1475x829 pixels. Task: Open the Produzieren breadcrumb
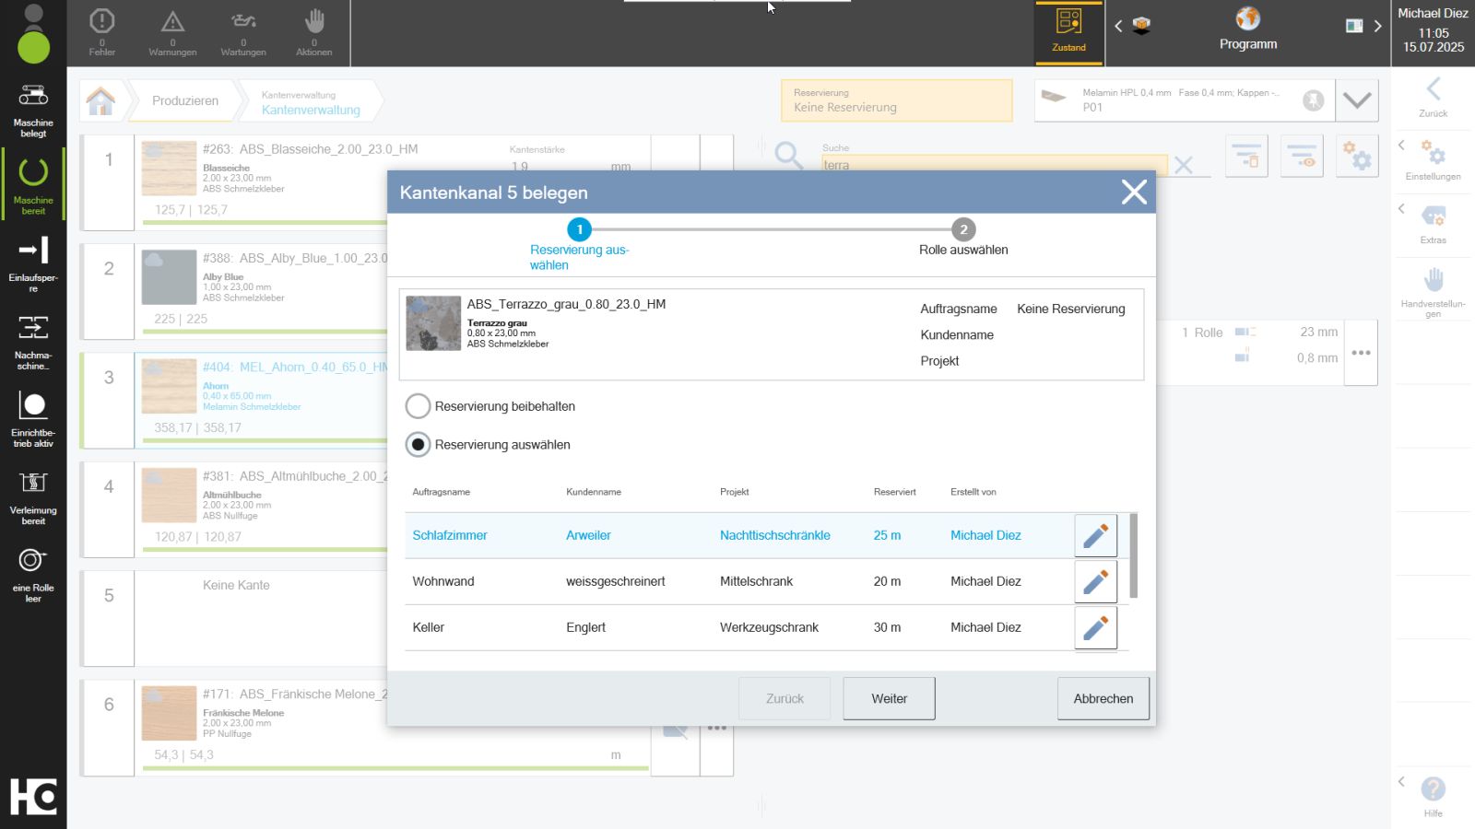pyautogui.click(x=184, y=100)
